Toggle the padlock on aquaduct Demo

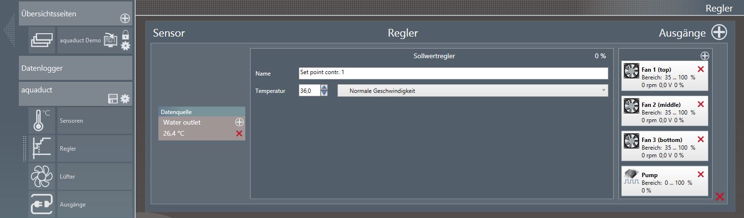pyautogui.click(x=126, y=35)
